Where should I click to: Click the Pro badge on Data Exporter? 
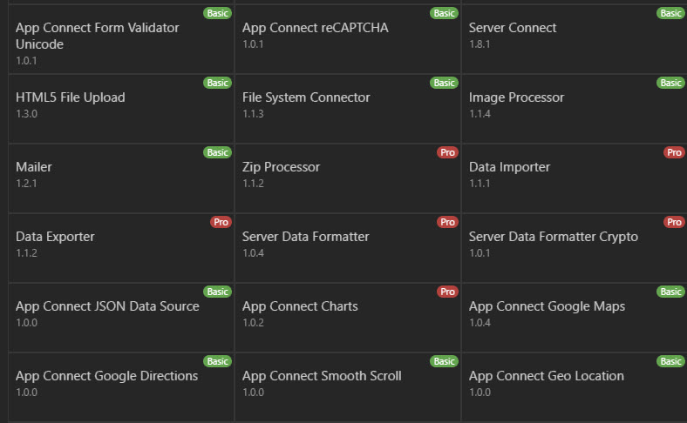221,222
